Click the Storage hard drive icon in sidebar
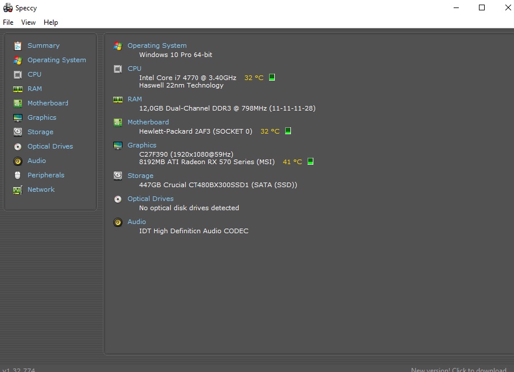This screenshot has width=514, height=372. (18, 132)
